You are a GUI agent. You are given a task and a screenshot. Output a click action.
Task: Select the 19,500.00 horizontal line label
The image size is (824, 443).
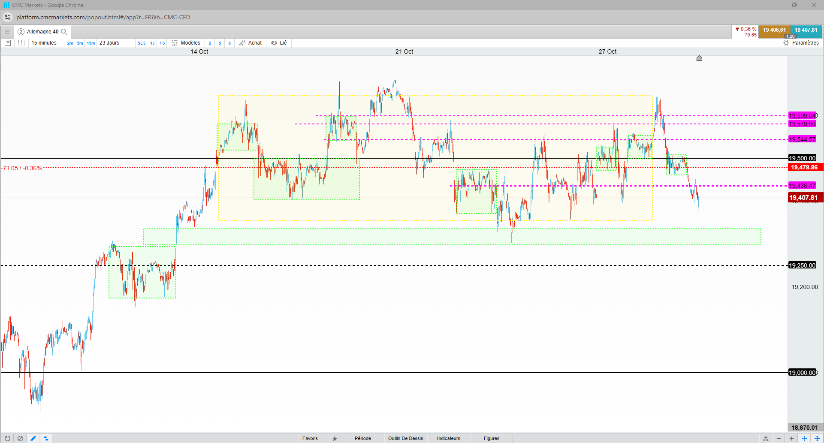pyautogui.click(x=802, y=158)
